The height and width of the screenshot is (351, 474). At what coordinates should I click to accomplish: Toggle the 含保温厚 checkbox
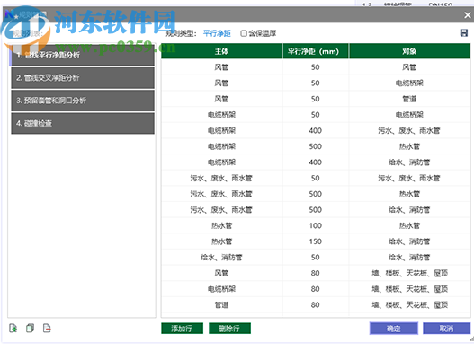[x=244, y=33]
